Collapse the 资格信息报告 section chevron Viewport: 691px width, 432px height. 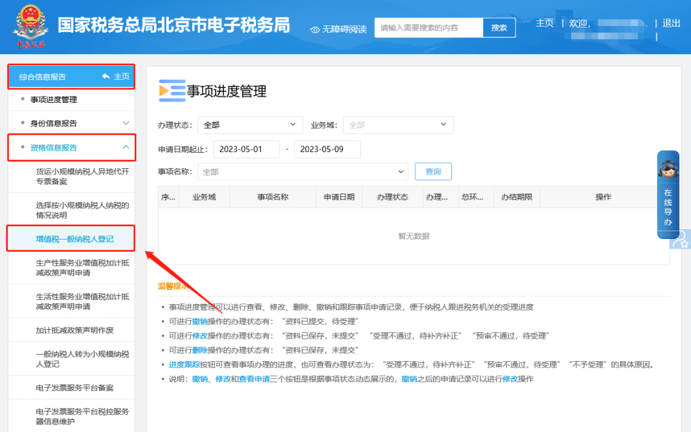coord(126,147)
